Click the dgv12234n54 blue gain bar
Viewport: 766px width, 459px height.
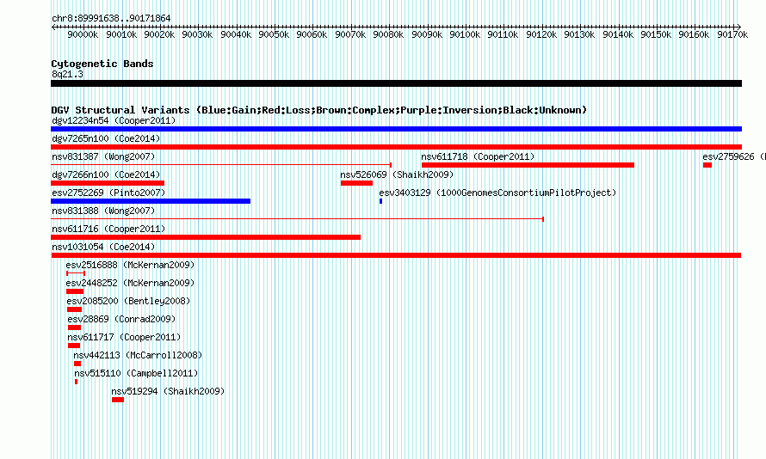(x=396, y=129)
